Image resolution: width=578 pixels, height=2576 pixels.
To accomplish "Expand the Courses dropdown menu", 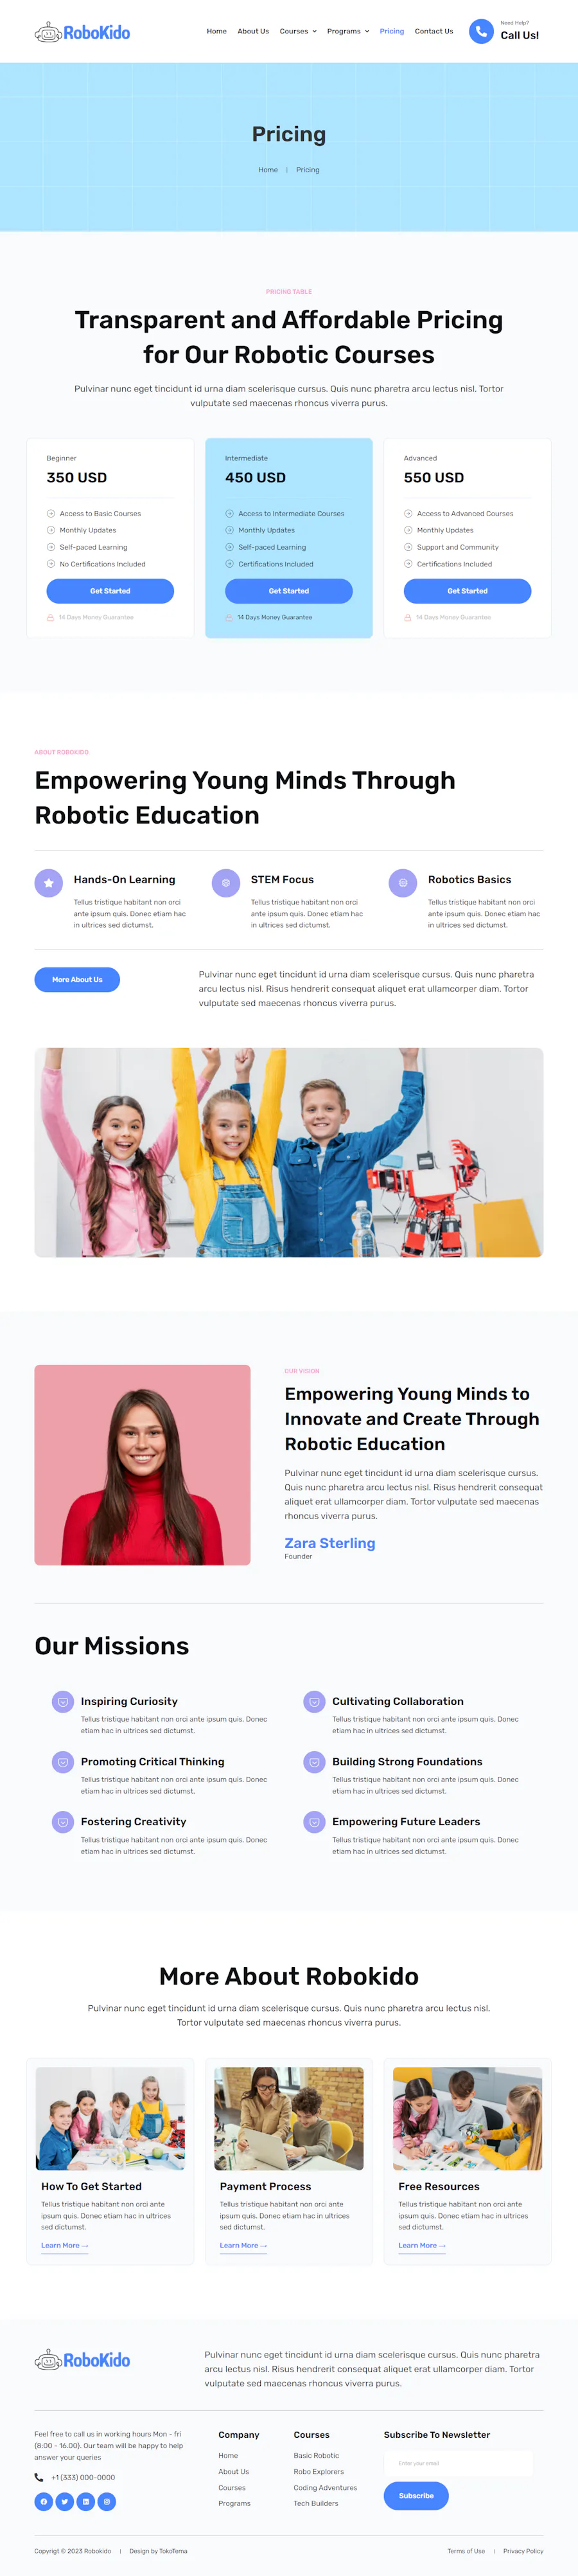I will click(299, 31).
